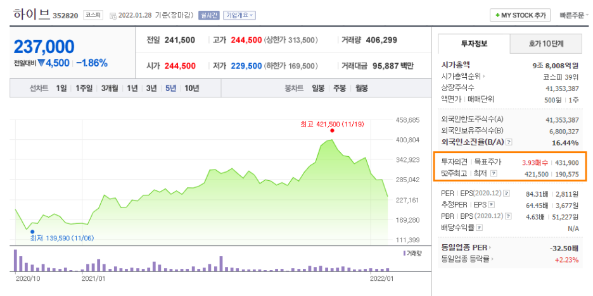Click the 거래량 value 406,299
This screenshot has height=296, width=593.
tap(381, 40)
